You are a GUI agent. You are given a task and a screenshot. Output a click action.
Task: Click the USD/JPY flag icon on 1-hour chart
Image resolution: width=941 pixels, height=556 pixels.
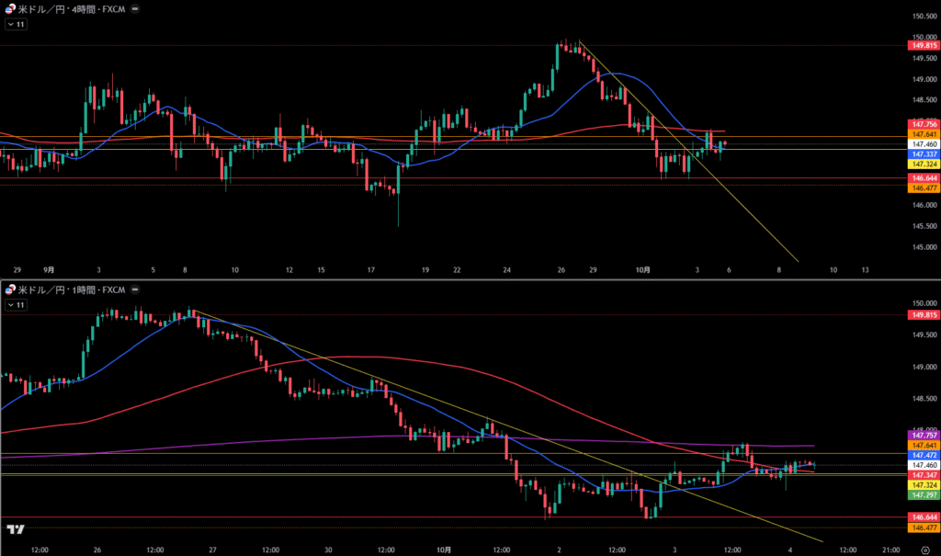point(10,289)
